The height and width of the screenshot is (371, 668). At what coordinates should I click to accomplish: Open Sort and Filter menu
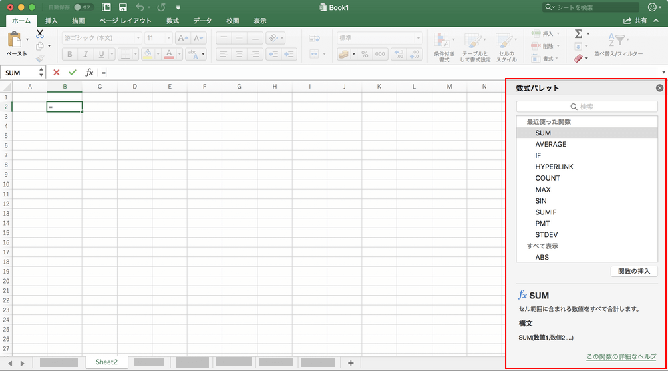point(618,45)
